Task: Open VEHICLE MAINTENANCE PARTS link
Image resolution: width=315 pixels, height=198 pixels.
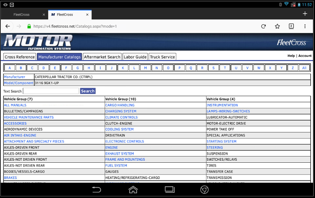Action: [29, 117]
